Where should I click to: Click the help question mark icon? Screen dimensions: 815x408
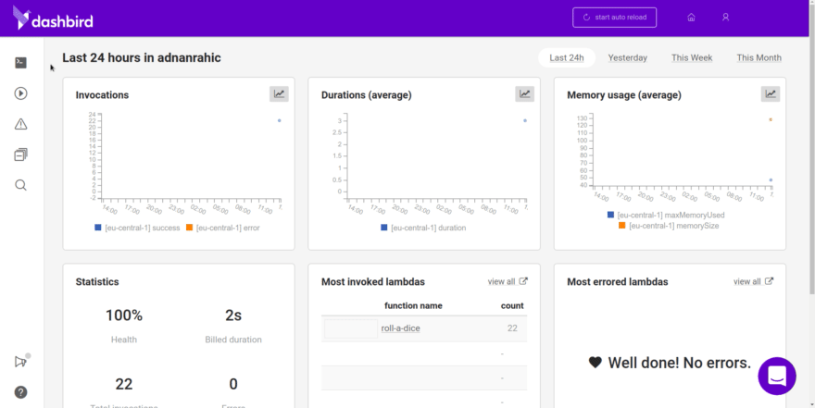[x=21, y=392]
